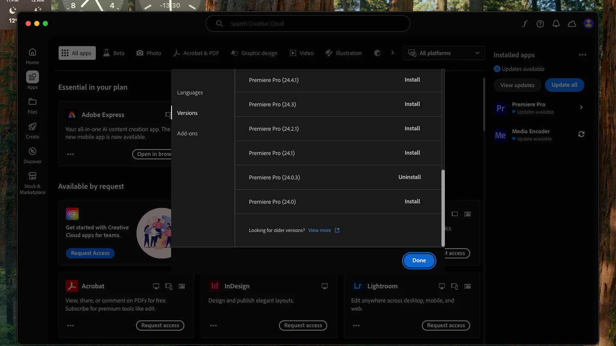Switch to the Beta category tab
Viewport: 616px width, 346px height.
click(114, 53)
